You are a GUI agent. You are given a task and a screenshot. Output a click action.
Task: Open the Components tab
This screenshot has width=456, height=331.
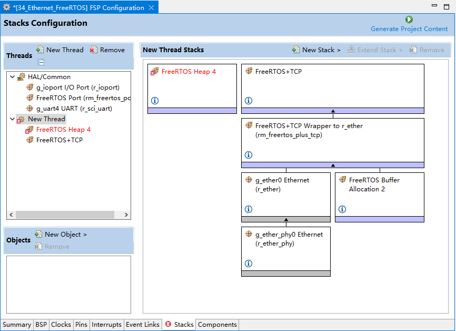217,325
